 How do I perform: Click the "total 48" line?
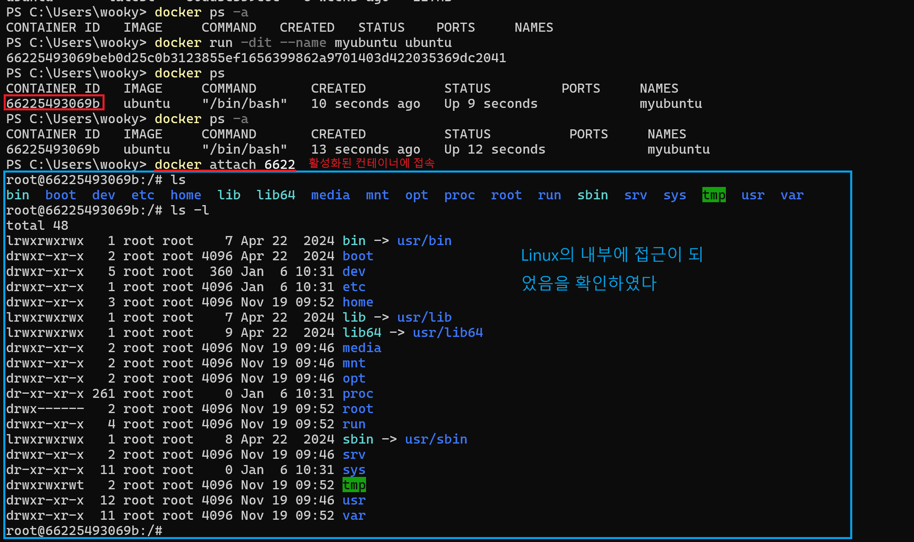tap(37, 225)
